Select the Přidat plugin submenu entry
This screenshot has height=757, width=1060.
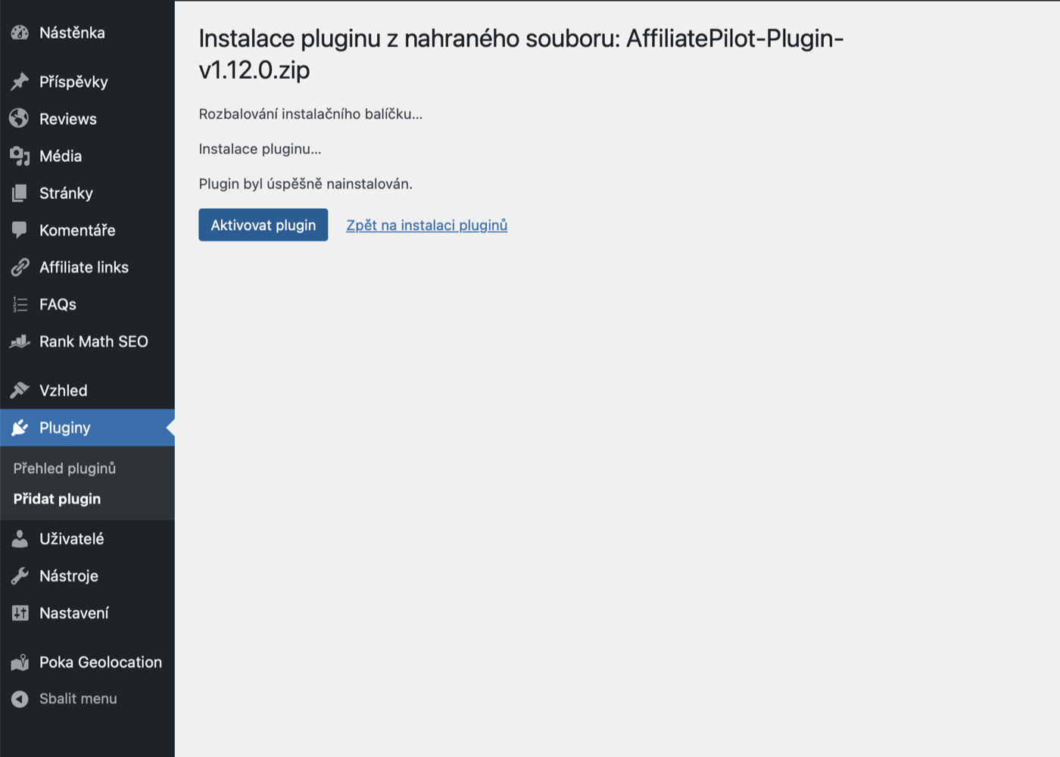coord(87,499)
